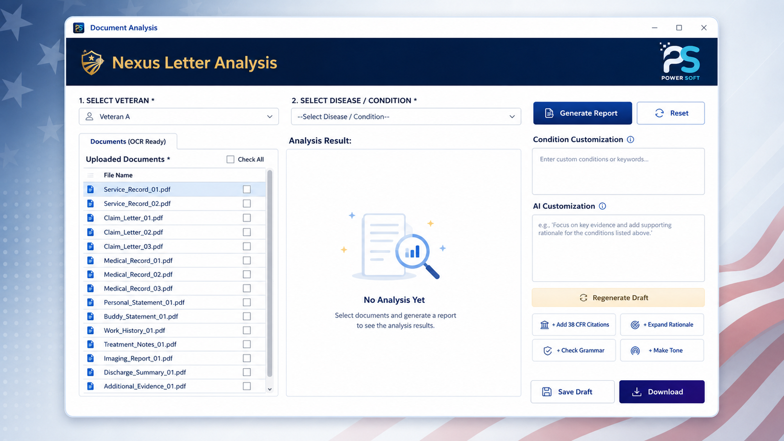784x441 pixels.
Task: Click the Power Soft logo
Action: tap(681, 62)
